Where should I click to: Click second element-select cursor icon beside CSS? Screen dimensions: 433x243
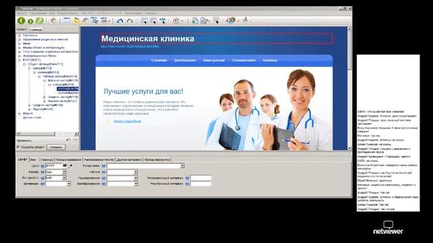click(x=154, y=21)
